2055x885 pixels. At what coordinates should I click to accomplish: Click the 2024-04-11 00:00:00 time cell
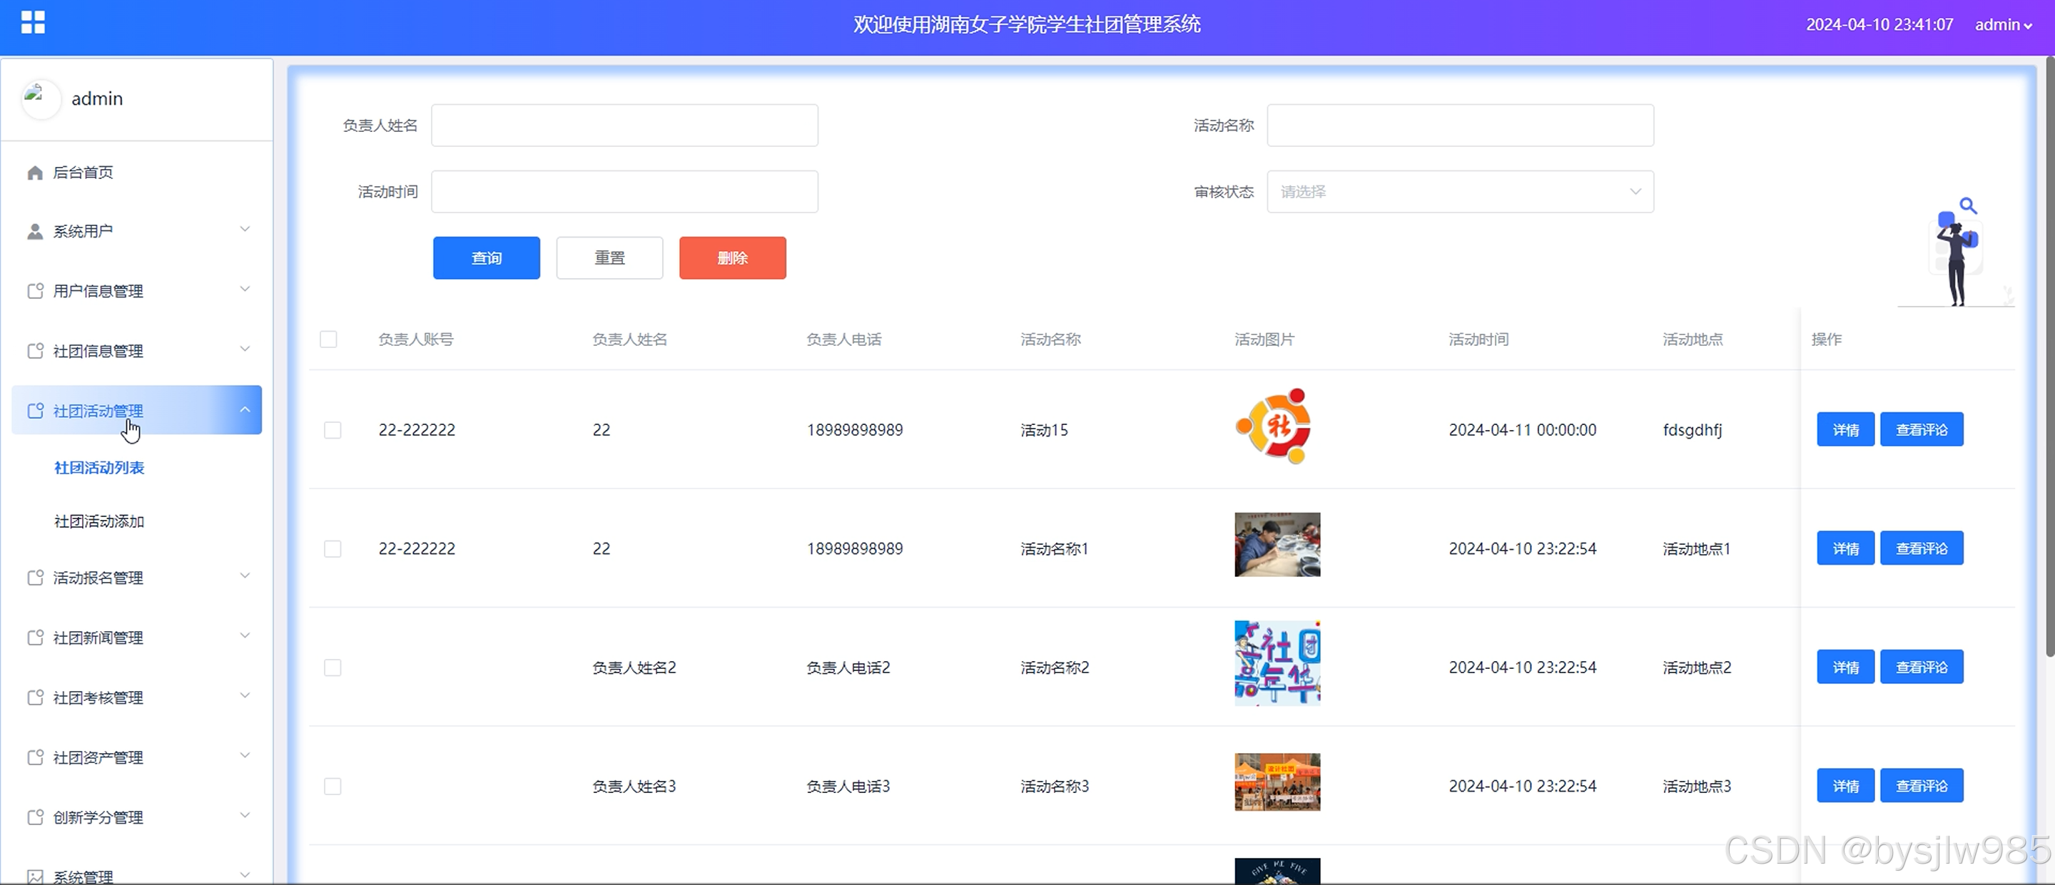tap(1522, 430)
